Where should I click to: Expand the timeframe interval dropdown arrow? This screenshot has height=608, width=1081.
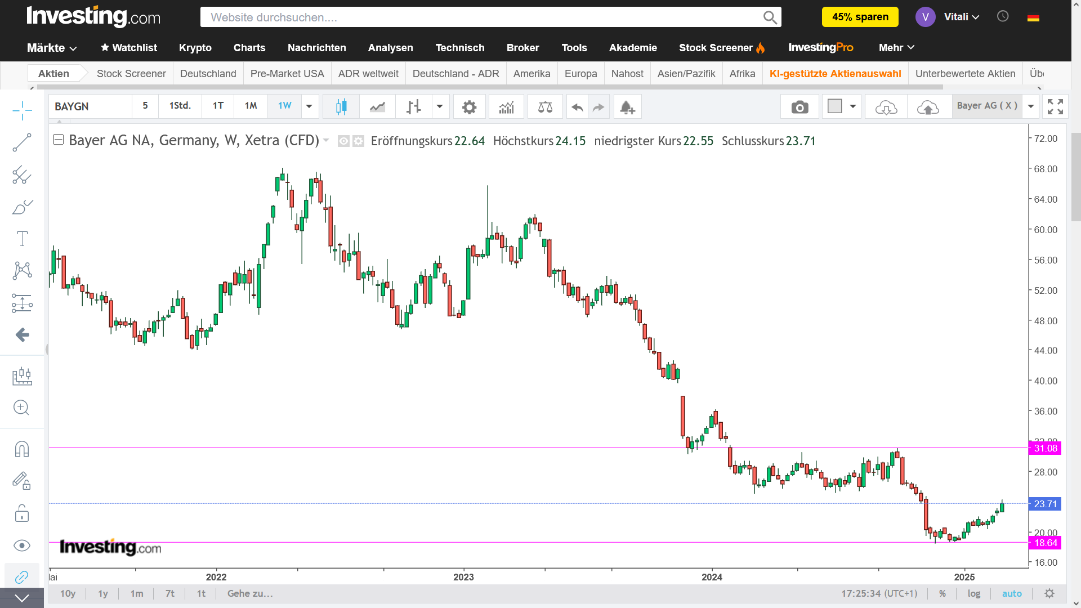click(309, 106)
